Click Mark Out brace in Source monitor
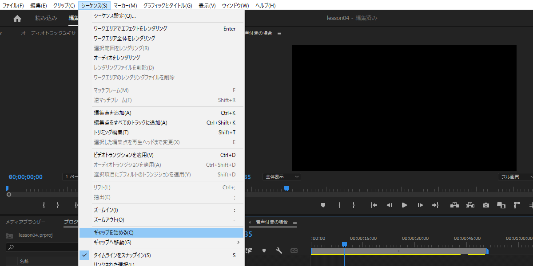Image resolution: width=533 pixels, height=266 pixels. (58, 205)
